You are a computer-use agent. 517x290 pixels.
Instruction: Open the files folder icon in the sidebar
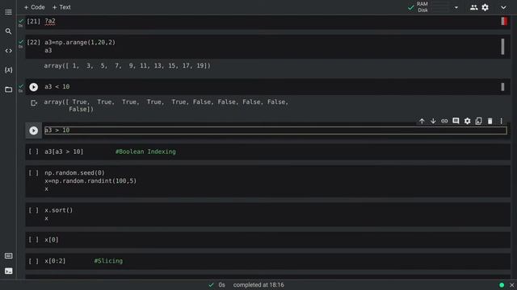click(9, 89)
